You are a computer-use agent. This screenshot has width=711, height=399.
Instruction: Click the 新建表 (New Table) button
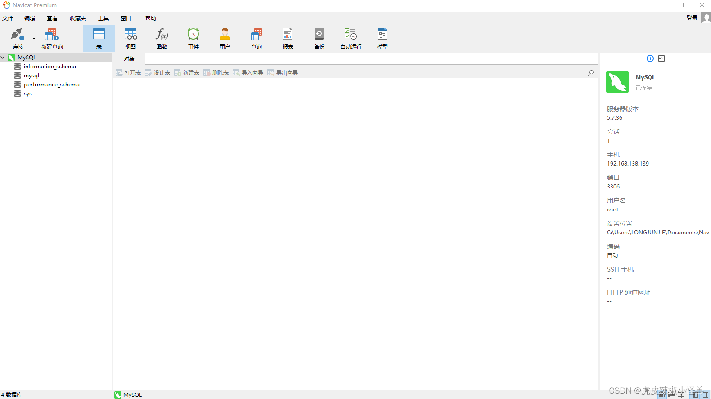tap(187, 72)
